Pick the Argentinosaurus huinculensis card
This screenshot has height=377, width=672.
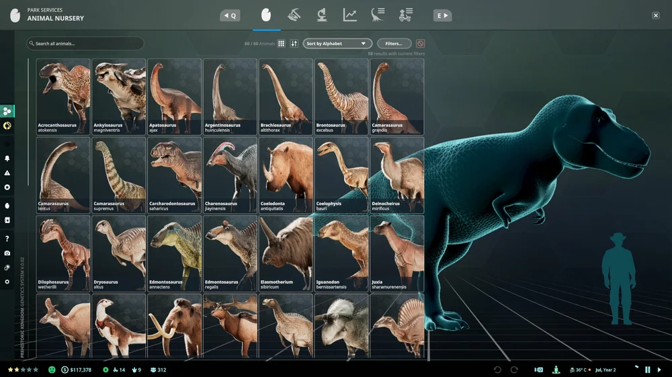tap(230, 97)
